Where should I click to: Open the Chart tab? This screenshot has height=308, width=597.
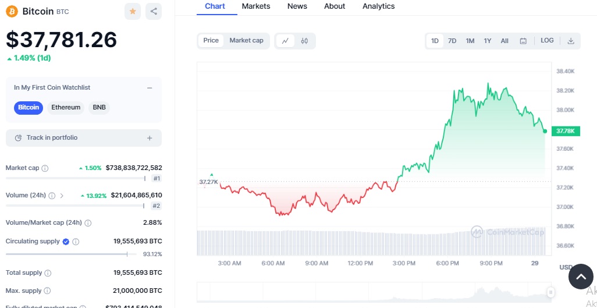[x=215, y=6]
